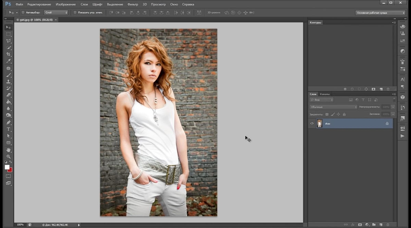
Task: Select the Crop tool
Action: tap(9, 54)
